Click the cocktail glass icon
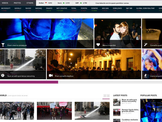The height and width of the screenshot is (122, 162). [3, 45]
